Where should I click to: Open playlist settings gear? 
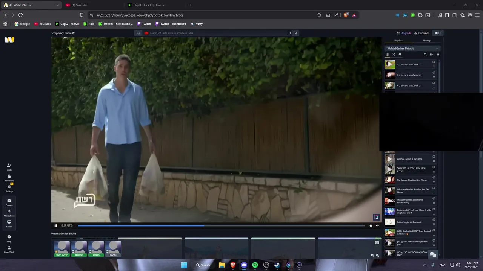coord(438,55)
